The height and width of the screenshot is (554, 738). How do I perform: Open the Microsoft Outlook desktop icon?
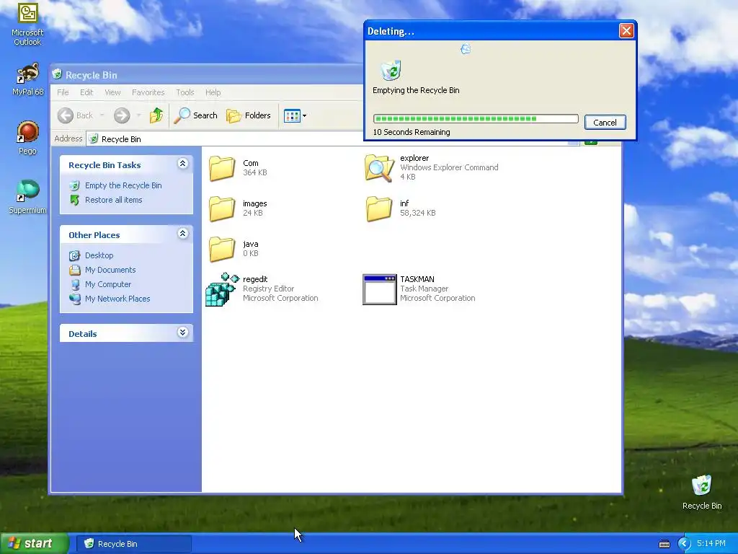tap(27, 25)
